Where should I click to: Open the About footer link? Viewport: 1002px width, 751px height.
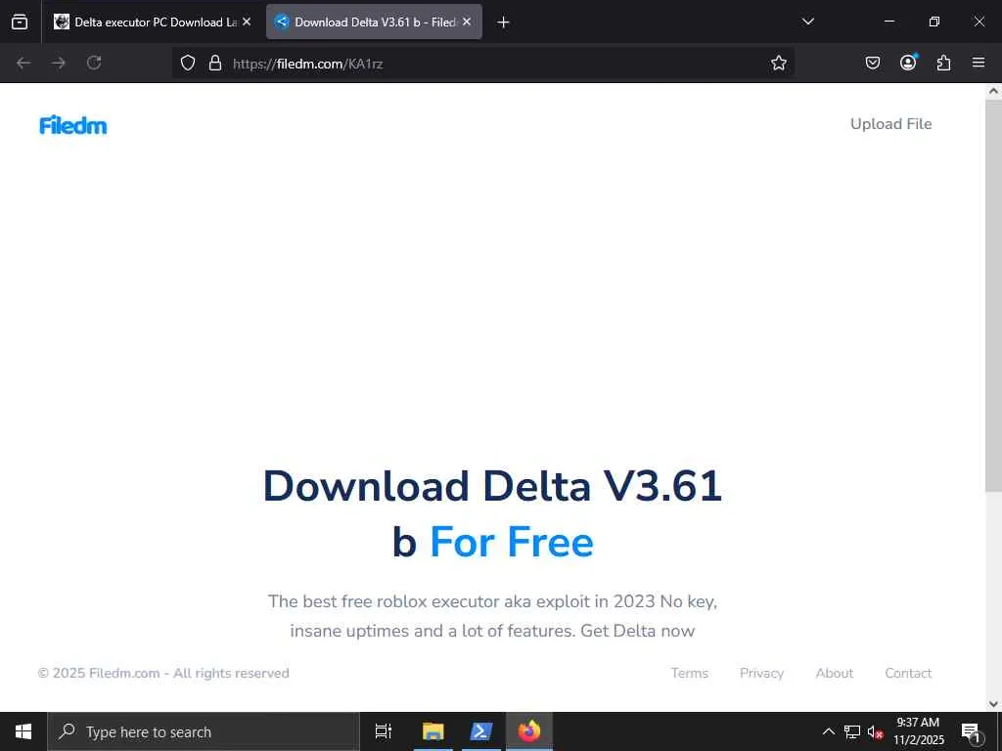(x=834, y=673)
